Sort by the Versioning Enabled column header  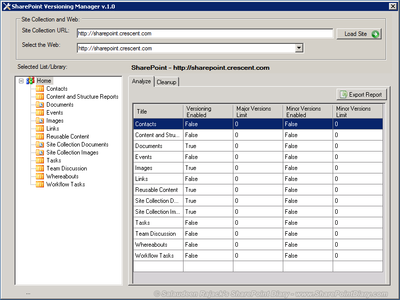click(x=208, y=112)
